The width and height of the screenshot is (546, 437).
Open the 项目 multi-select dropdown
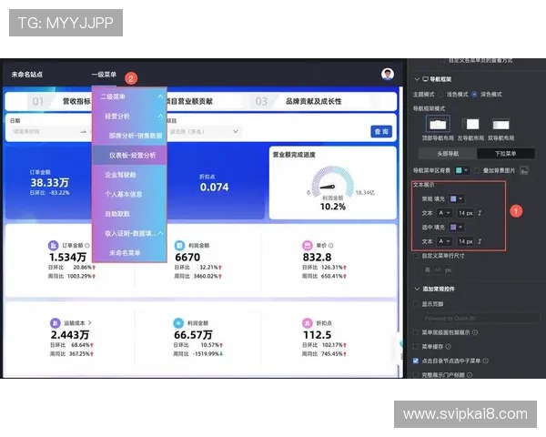coord(204,132)
